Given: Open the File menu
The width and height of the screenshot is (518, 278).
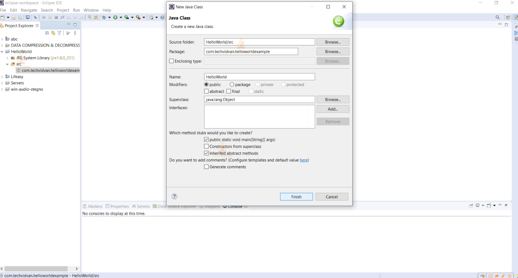Looking at the screenshot, I should (3, 10).
